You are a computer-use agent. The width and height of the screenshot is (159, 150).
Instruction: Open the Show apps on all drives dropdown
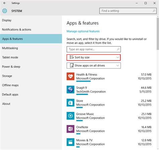pyautogui.click(x=94, y=66)
